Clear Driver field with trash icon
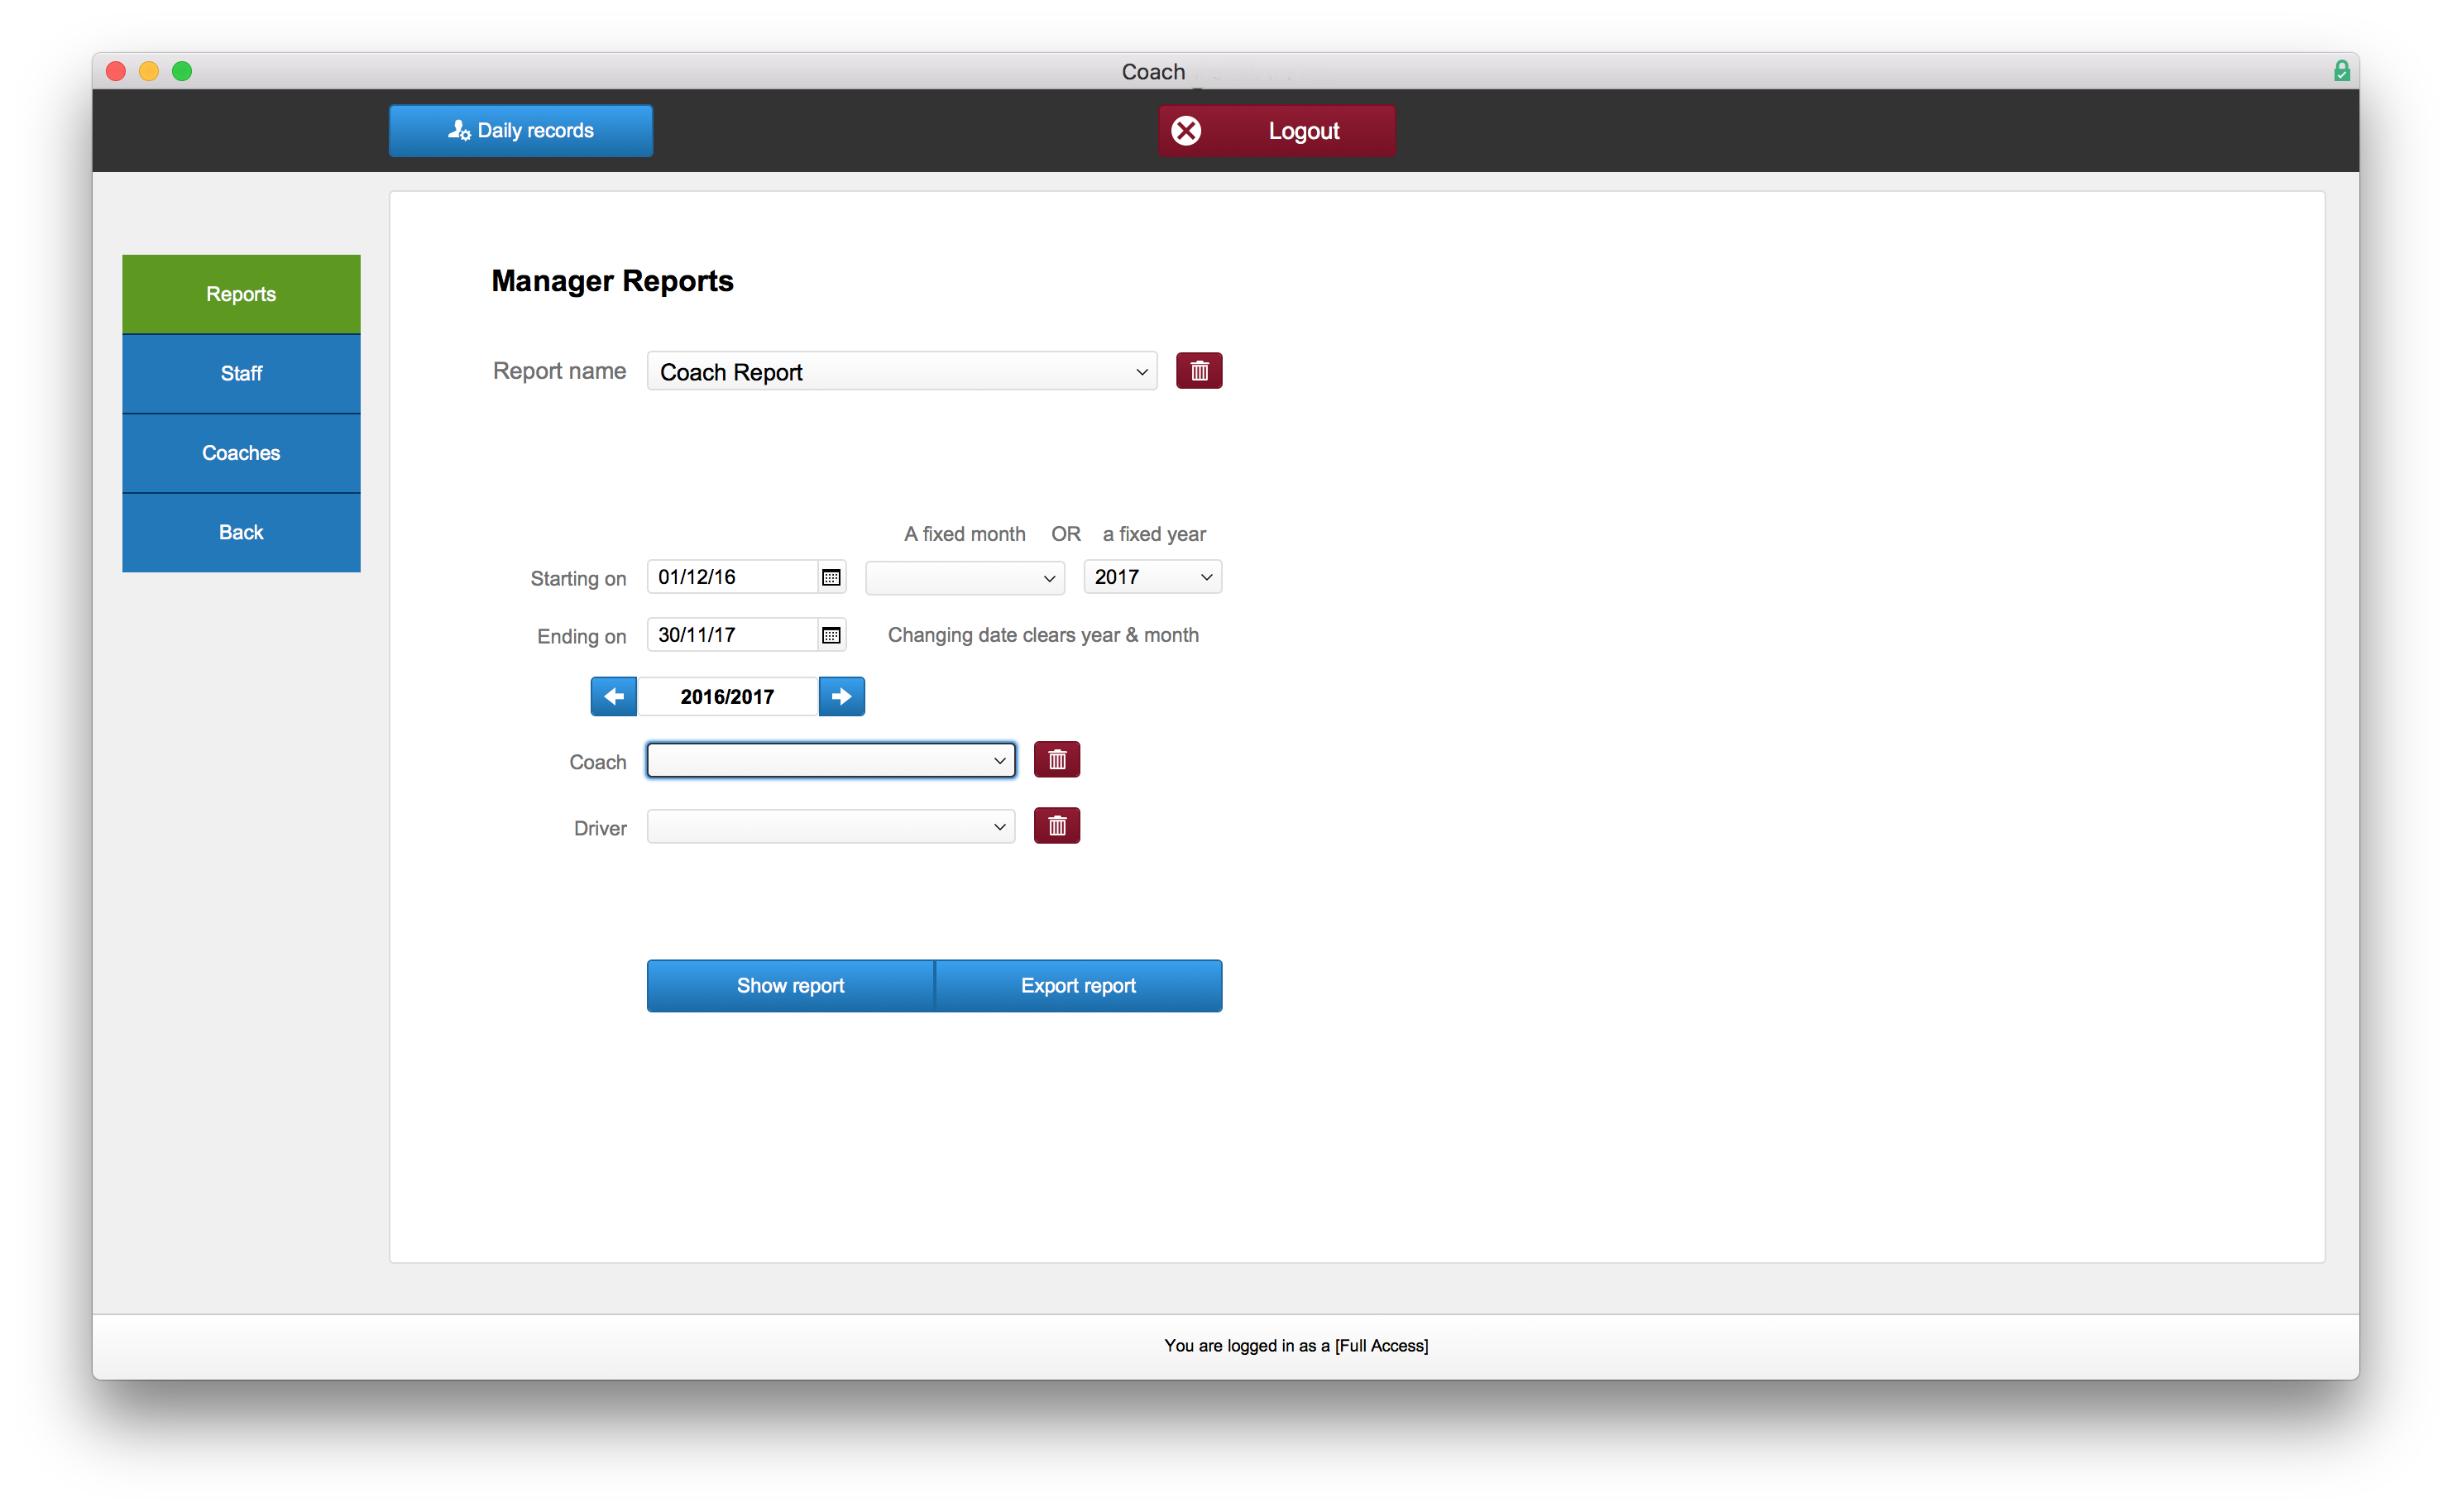Image resolution: width=2452 pixels, height=1512 pixels. tap(1056, 826)
